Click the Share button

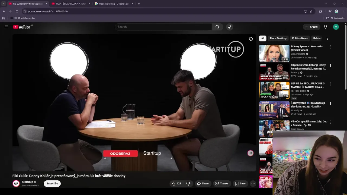click(203, 183)
